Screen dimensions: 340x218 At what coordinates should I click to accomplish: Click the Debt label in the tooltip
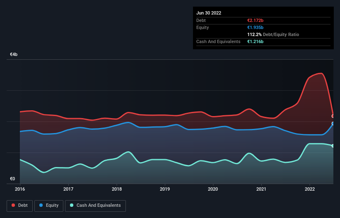pos(201,20)
